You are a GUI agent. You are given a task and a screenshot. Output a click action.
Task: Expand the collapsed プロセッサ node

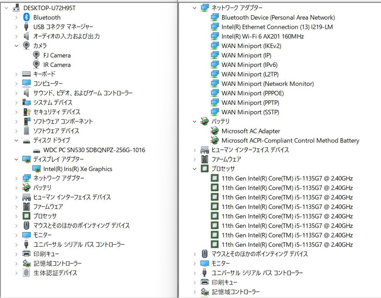(x=16, y=216)
